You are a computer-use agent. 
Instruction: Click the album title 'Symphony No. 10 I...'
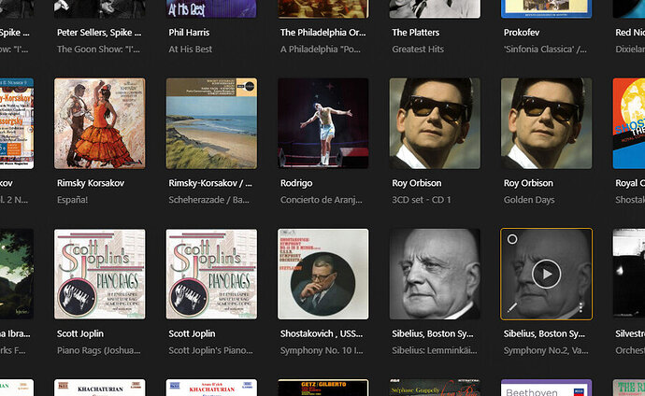[x=322, y=351]
